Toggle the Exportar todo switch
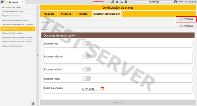The height and width of the screenshot is (106, 197). (x=87, y=43)
